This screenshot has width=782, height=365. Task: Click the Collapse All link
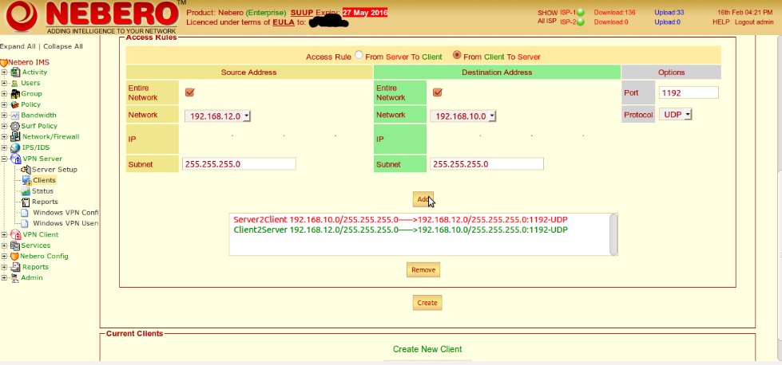(63, 46)
